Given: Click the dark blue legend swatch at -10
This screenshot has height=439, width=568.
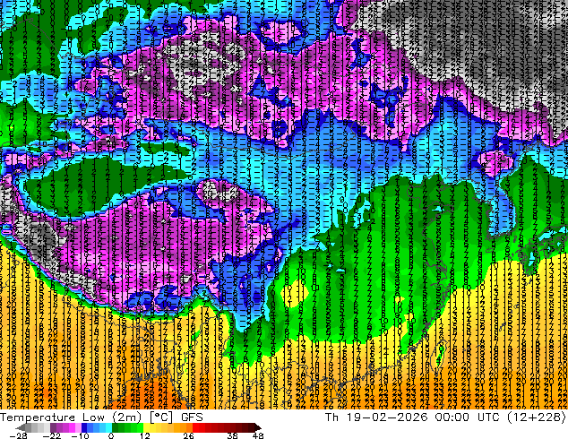Looking at the screenshot, I should [84, 427].
